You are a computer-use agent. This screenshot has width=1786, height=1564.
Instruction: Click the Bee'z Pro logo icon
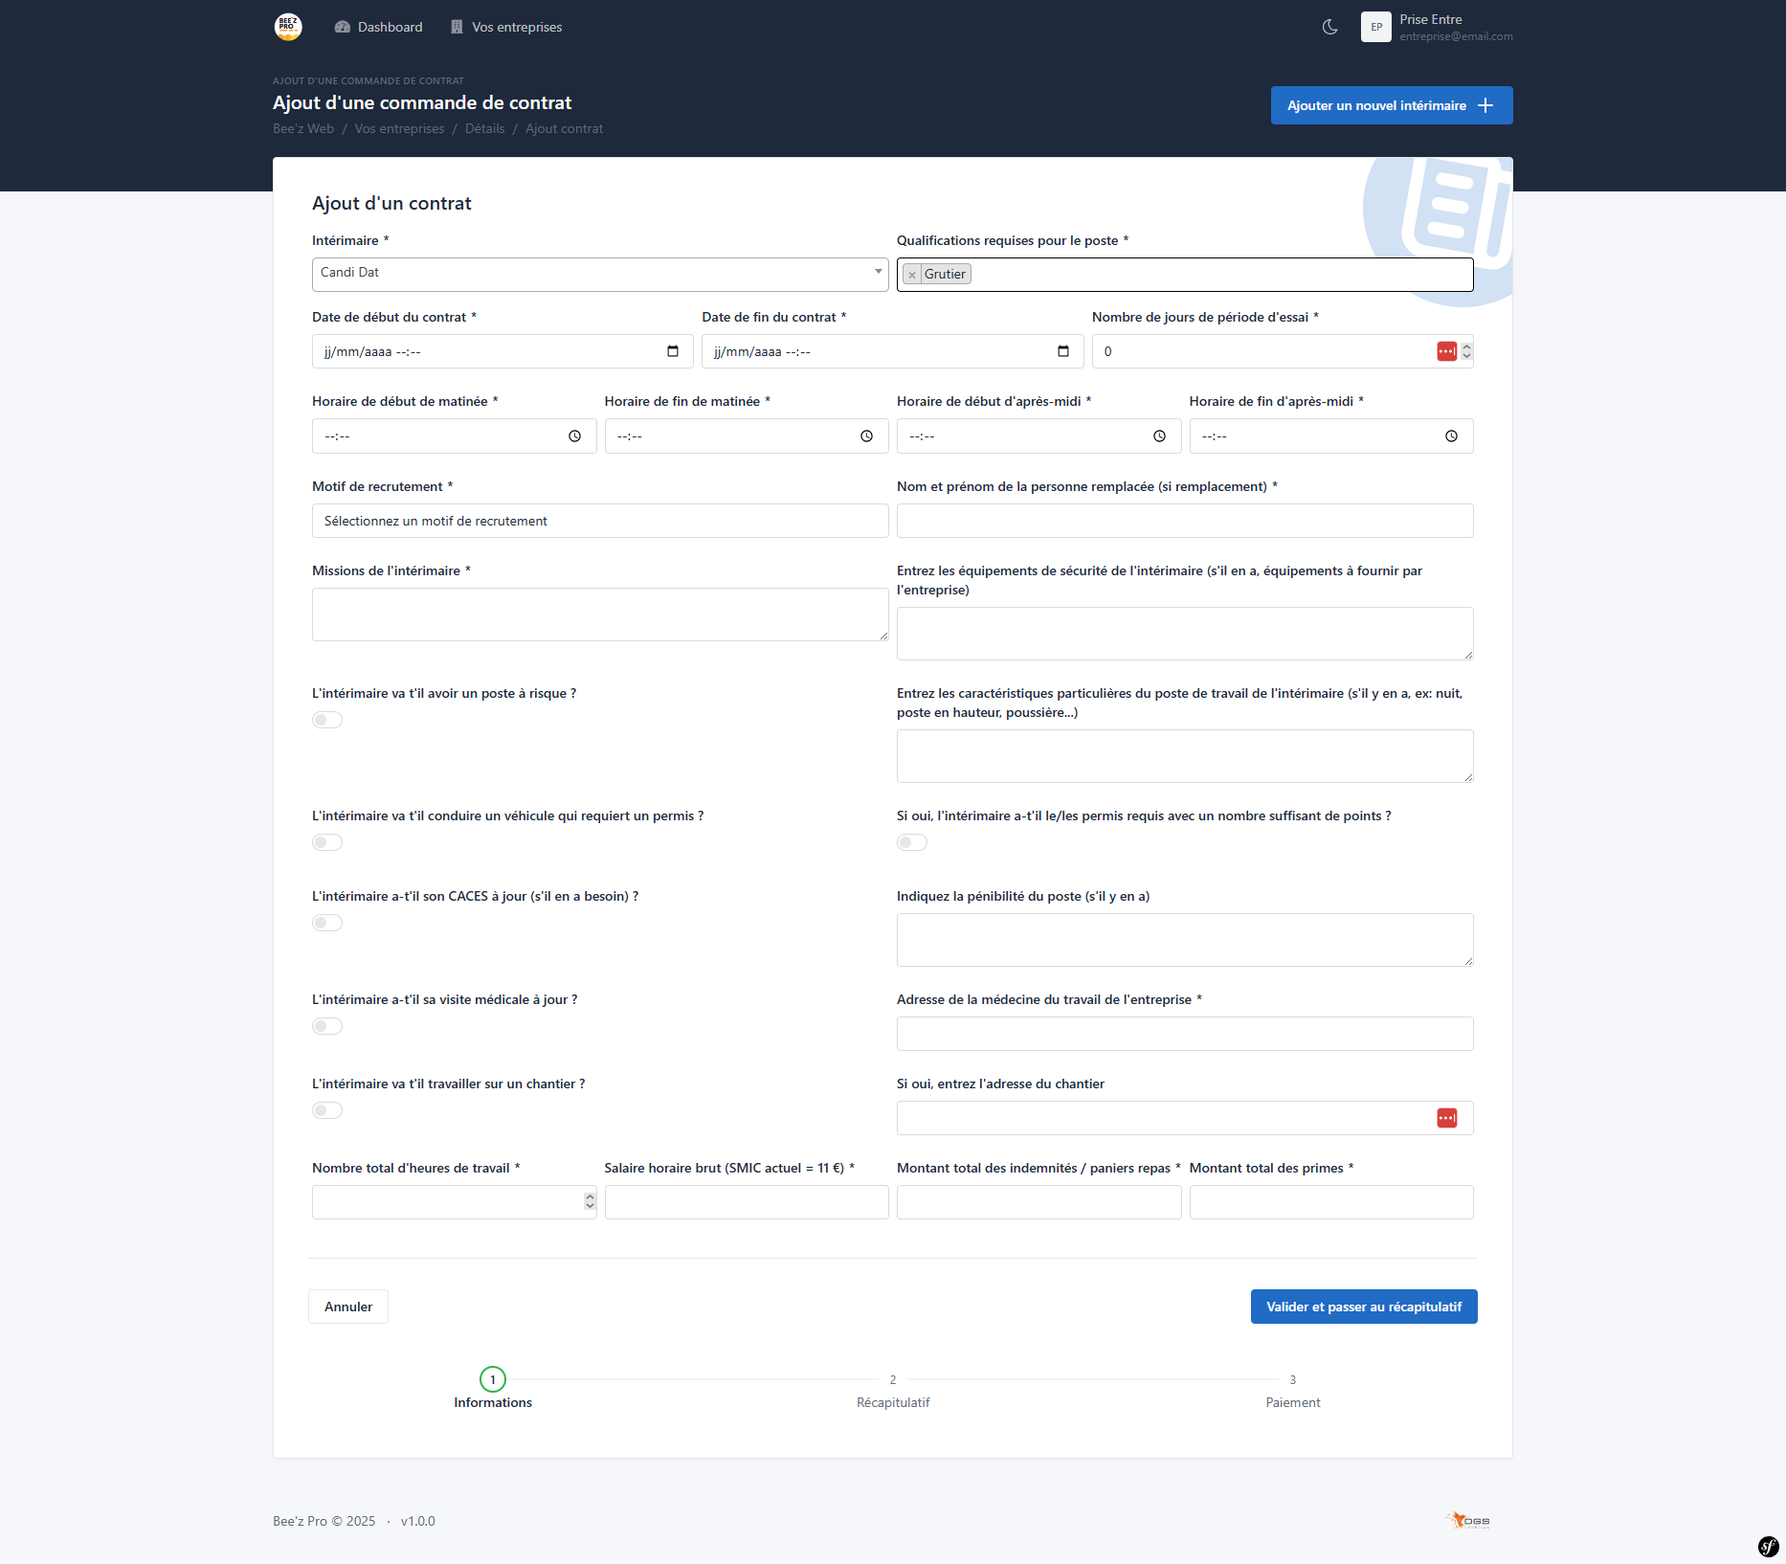click(x=288, y=27)
